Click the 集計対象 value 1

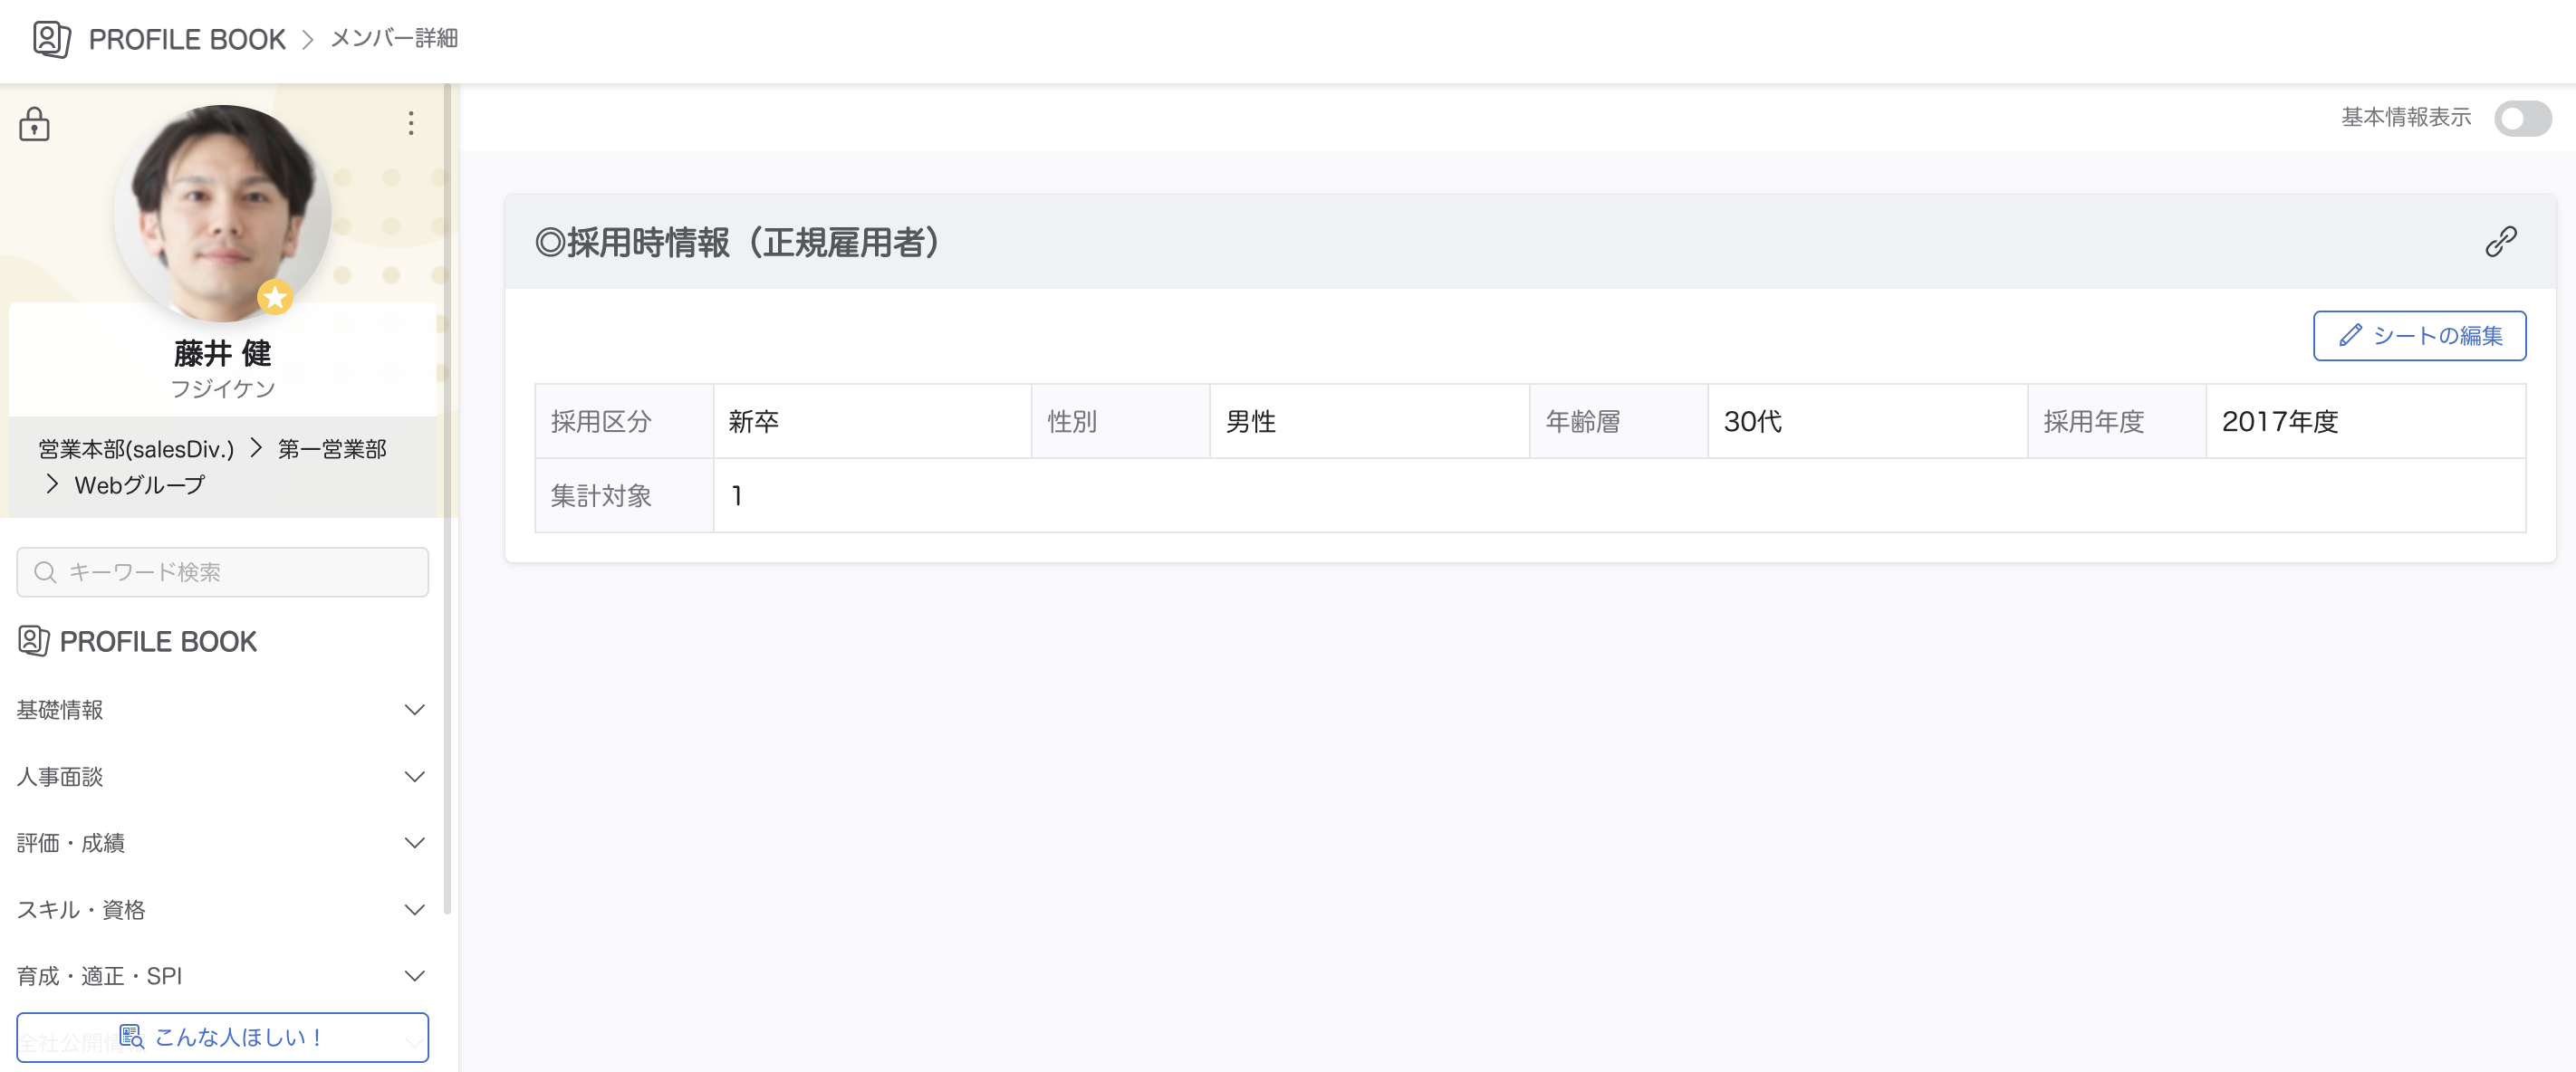[737, 495]
